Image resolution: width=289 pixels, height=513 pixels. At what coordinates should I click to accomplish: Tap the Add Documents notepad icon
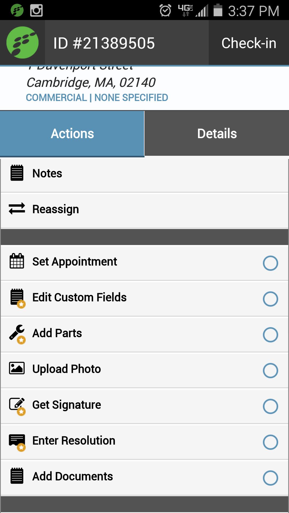(17, 476)
